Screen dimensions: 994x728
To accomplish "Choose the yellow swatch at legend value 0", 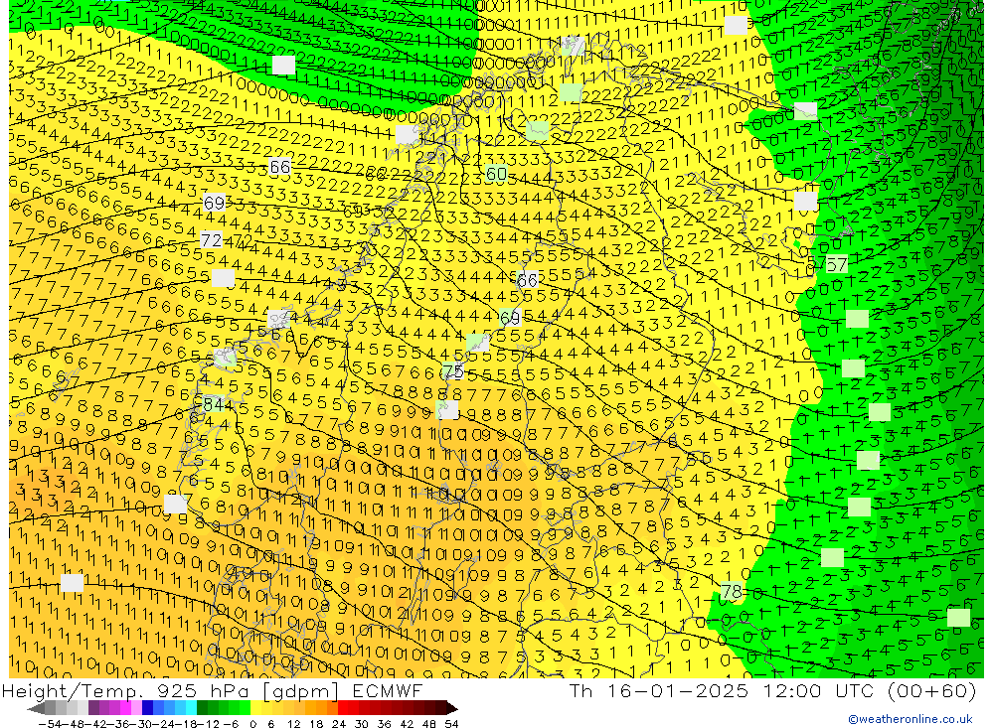I will click(x=256, y=708).
